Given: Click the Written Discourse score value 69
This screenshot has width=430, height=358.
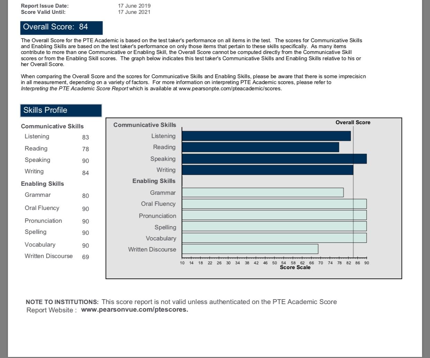Looking at the screenshot, I should (x=86, y=257).
